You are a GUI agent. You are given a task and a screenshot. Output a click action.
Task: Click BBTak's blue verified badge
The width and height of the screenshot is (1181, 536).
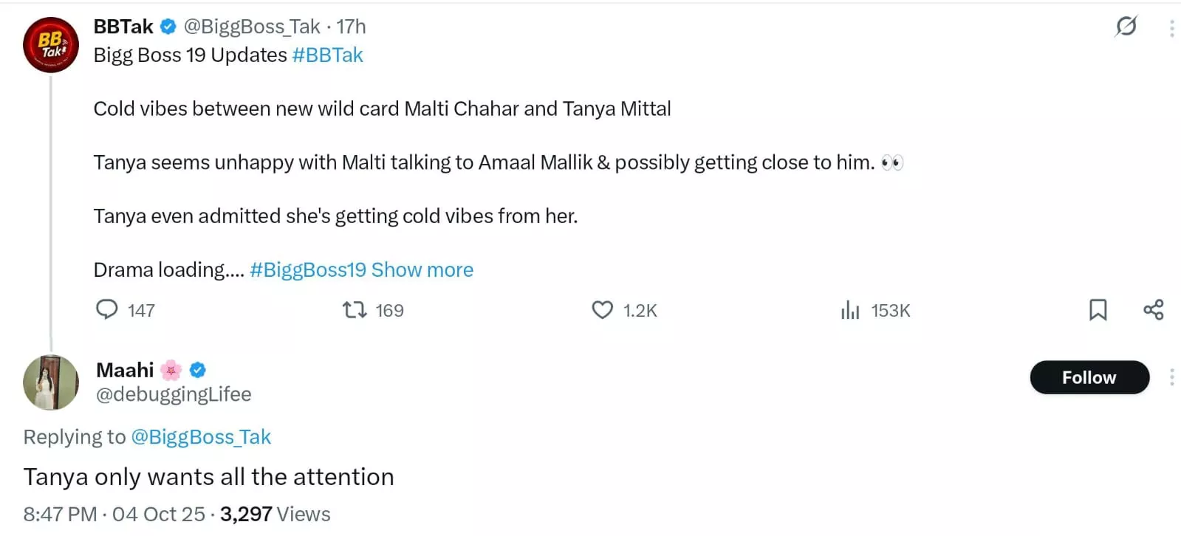coord(168,27)
